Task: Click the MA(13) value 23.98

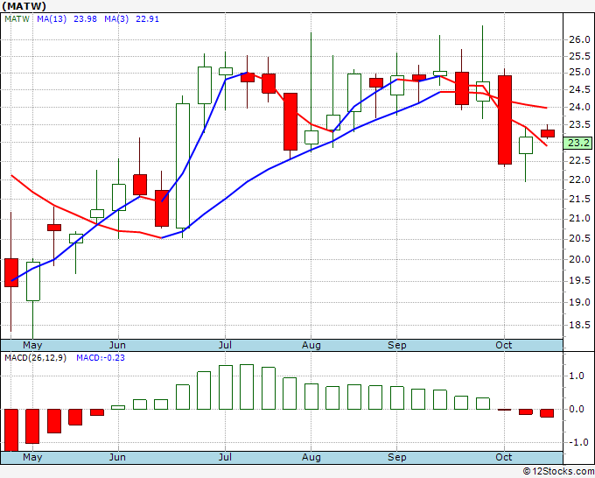Action: coord(85,19)
